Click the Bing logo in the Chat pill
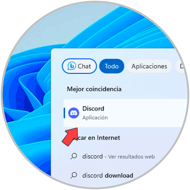Viewport: 190px width, 190px height. coord(72,66)
